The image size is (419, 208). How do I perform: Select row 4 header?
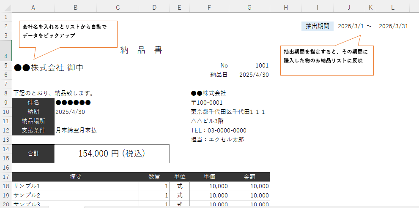coord(6,51)
